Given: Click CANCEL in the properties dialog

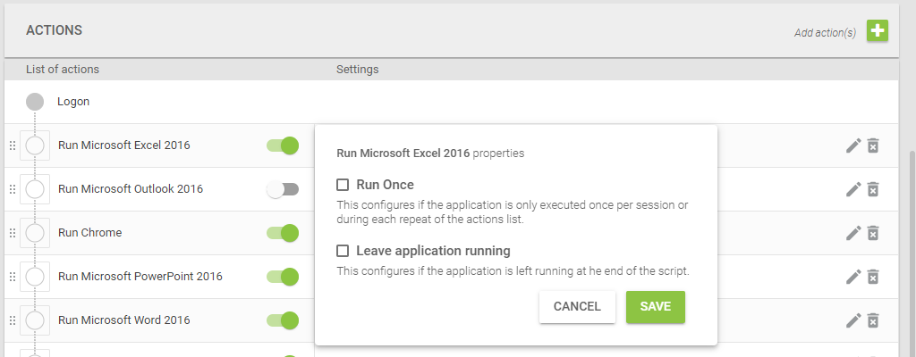Looking at the screenshot, I should click(577, 307).
